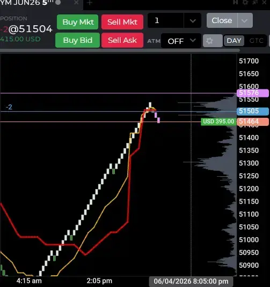Open the ATM strategy settings gear
The image size is (270, 287).
213,41
